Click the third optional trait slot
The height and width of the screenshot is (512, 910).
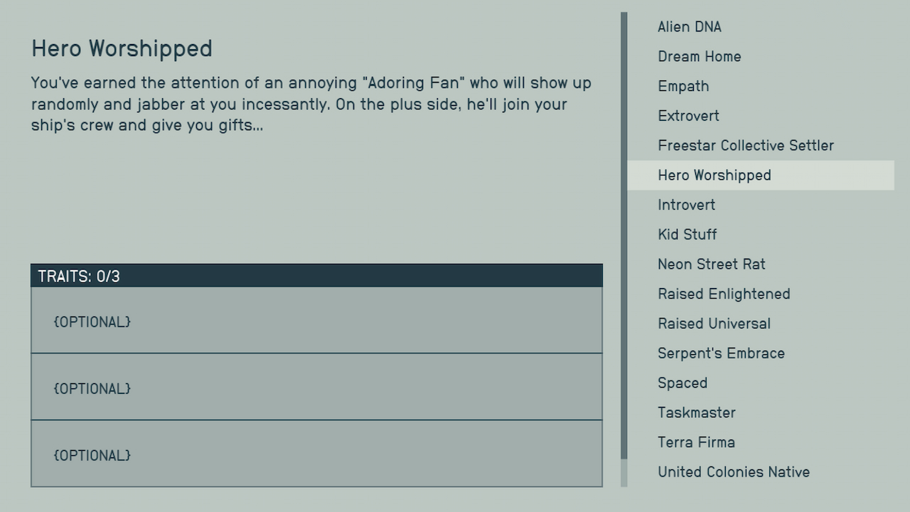coord(316,455)
